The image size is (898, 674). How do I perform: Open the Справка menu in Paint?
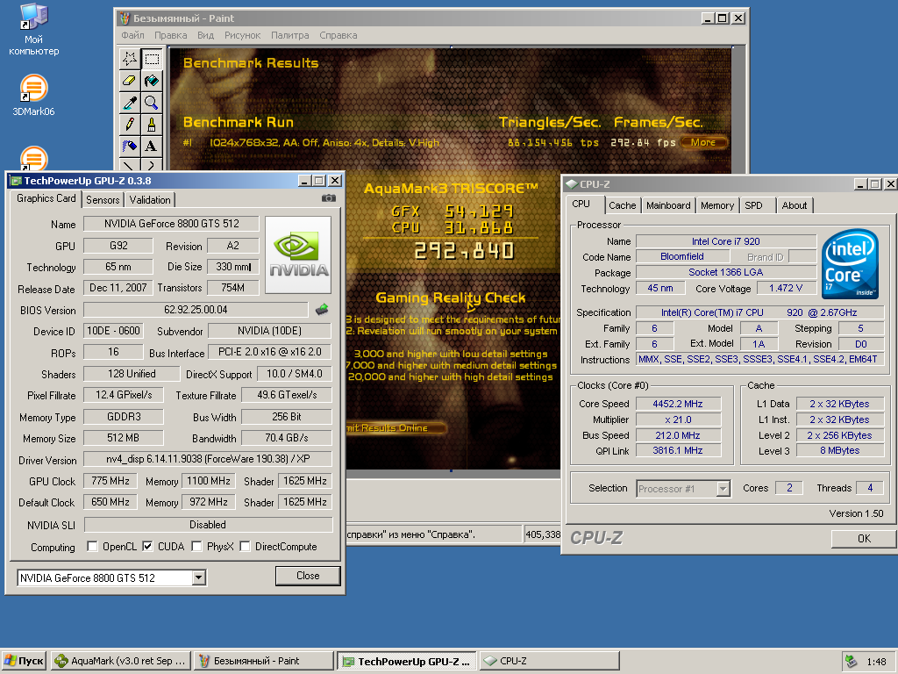339,35
